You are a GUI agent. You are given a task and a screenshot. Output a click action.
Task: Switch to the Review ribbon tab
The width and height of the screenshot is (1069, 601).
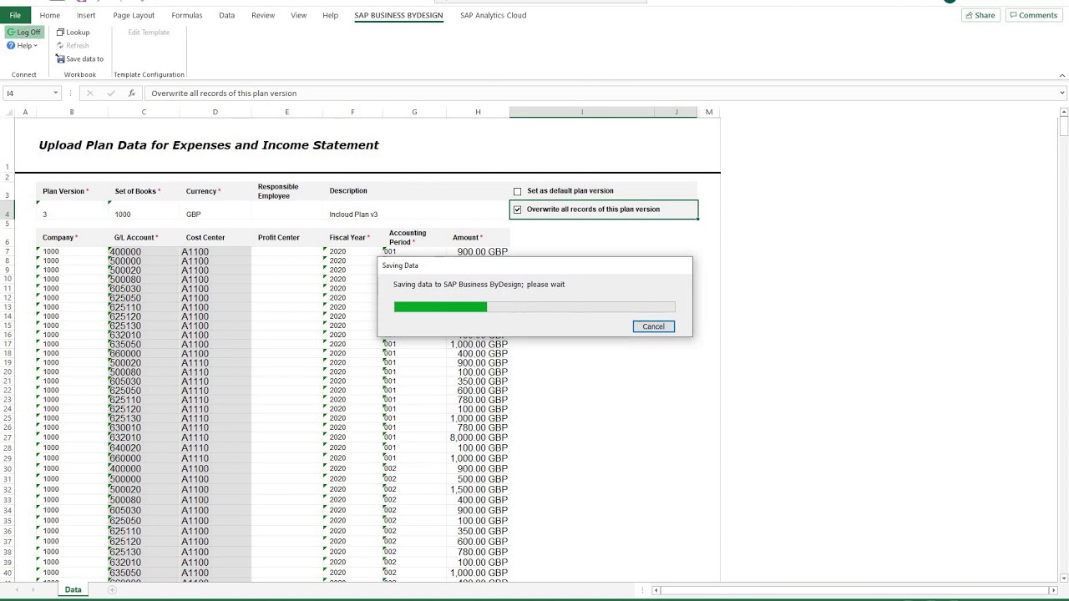coord(263,15)
